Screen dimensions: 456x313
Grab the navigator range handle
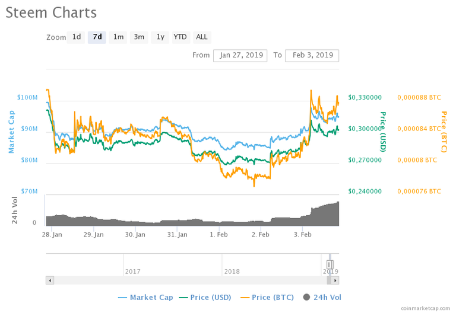(x=330, y=264)
